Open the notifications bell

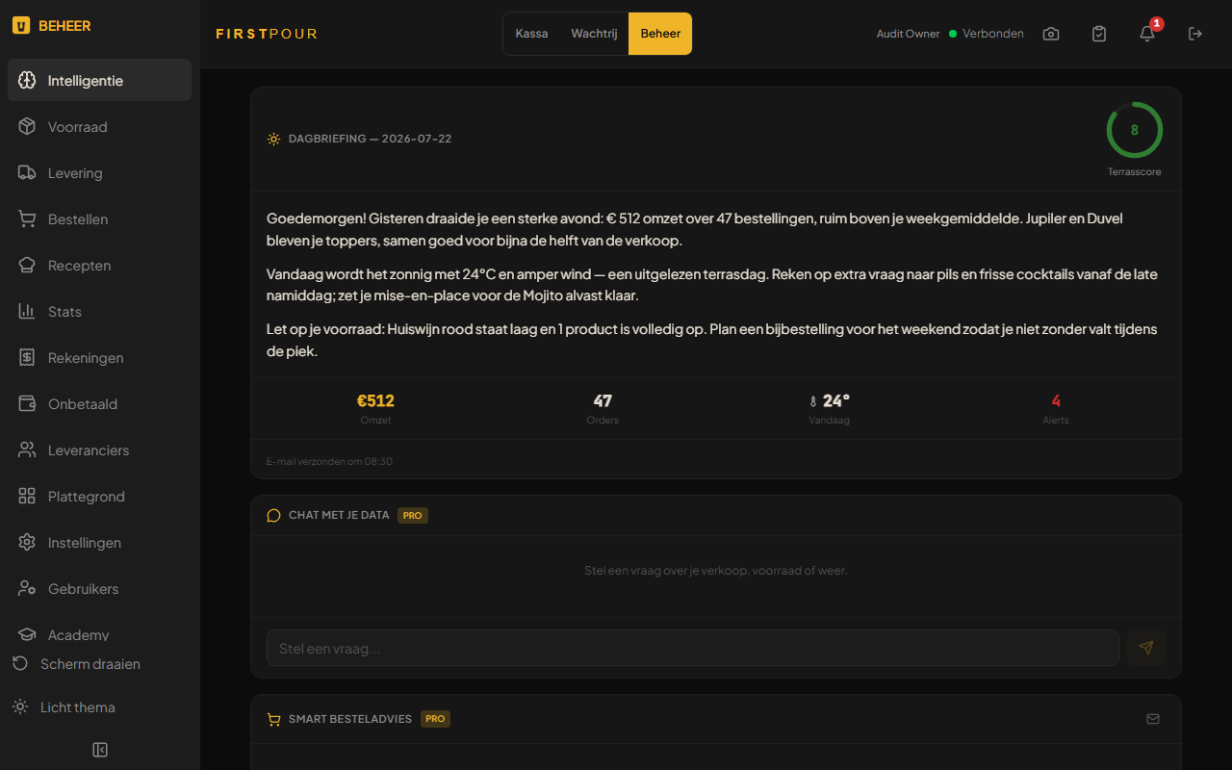[x=1147, y=34]
